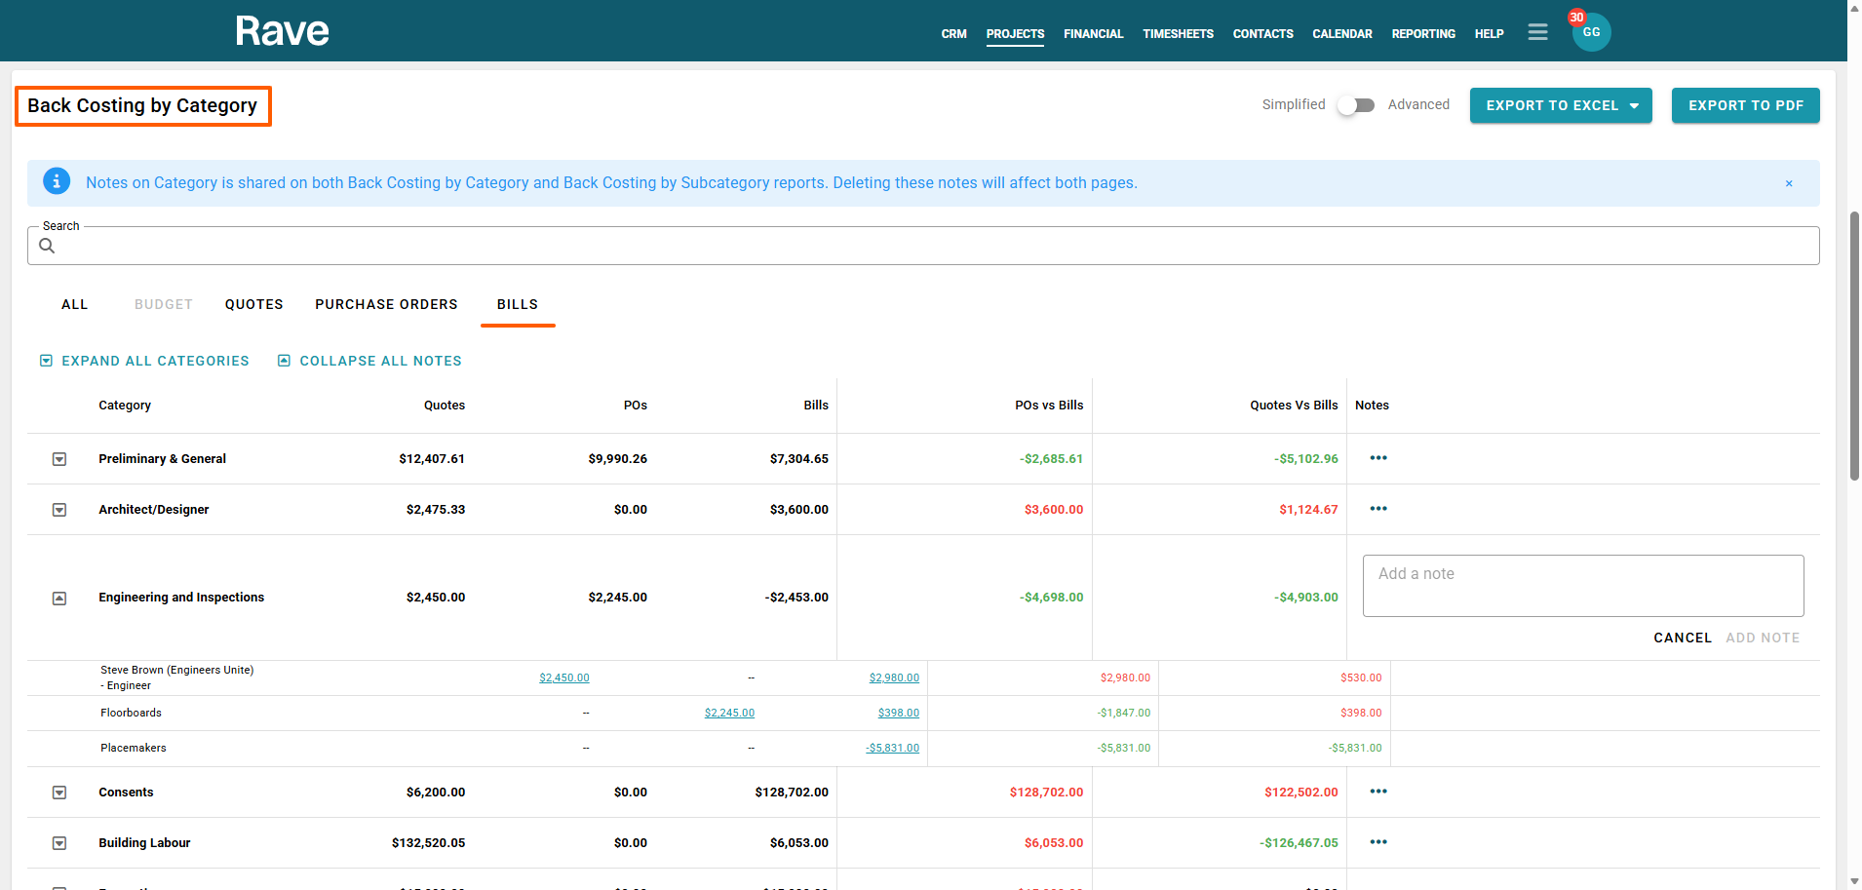Open notes menu for Consents row

(x=1377, y=792)
